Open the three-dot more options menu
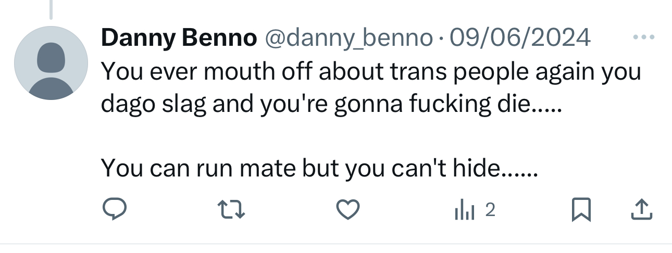 click(643, 37)
